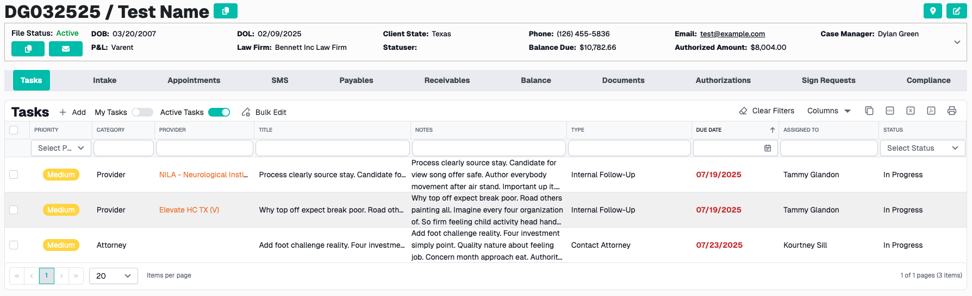Click the Medium priority badge in Attorney row
Viewport: 972px width, 296px height.
point(61,245)
